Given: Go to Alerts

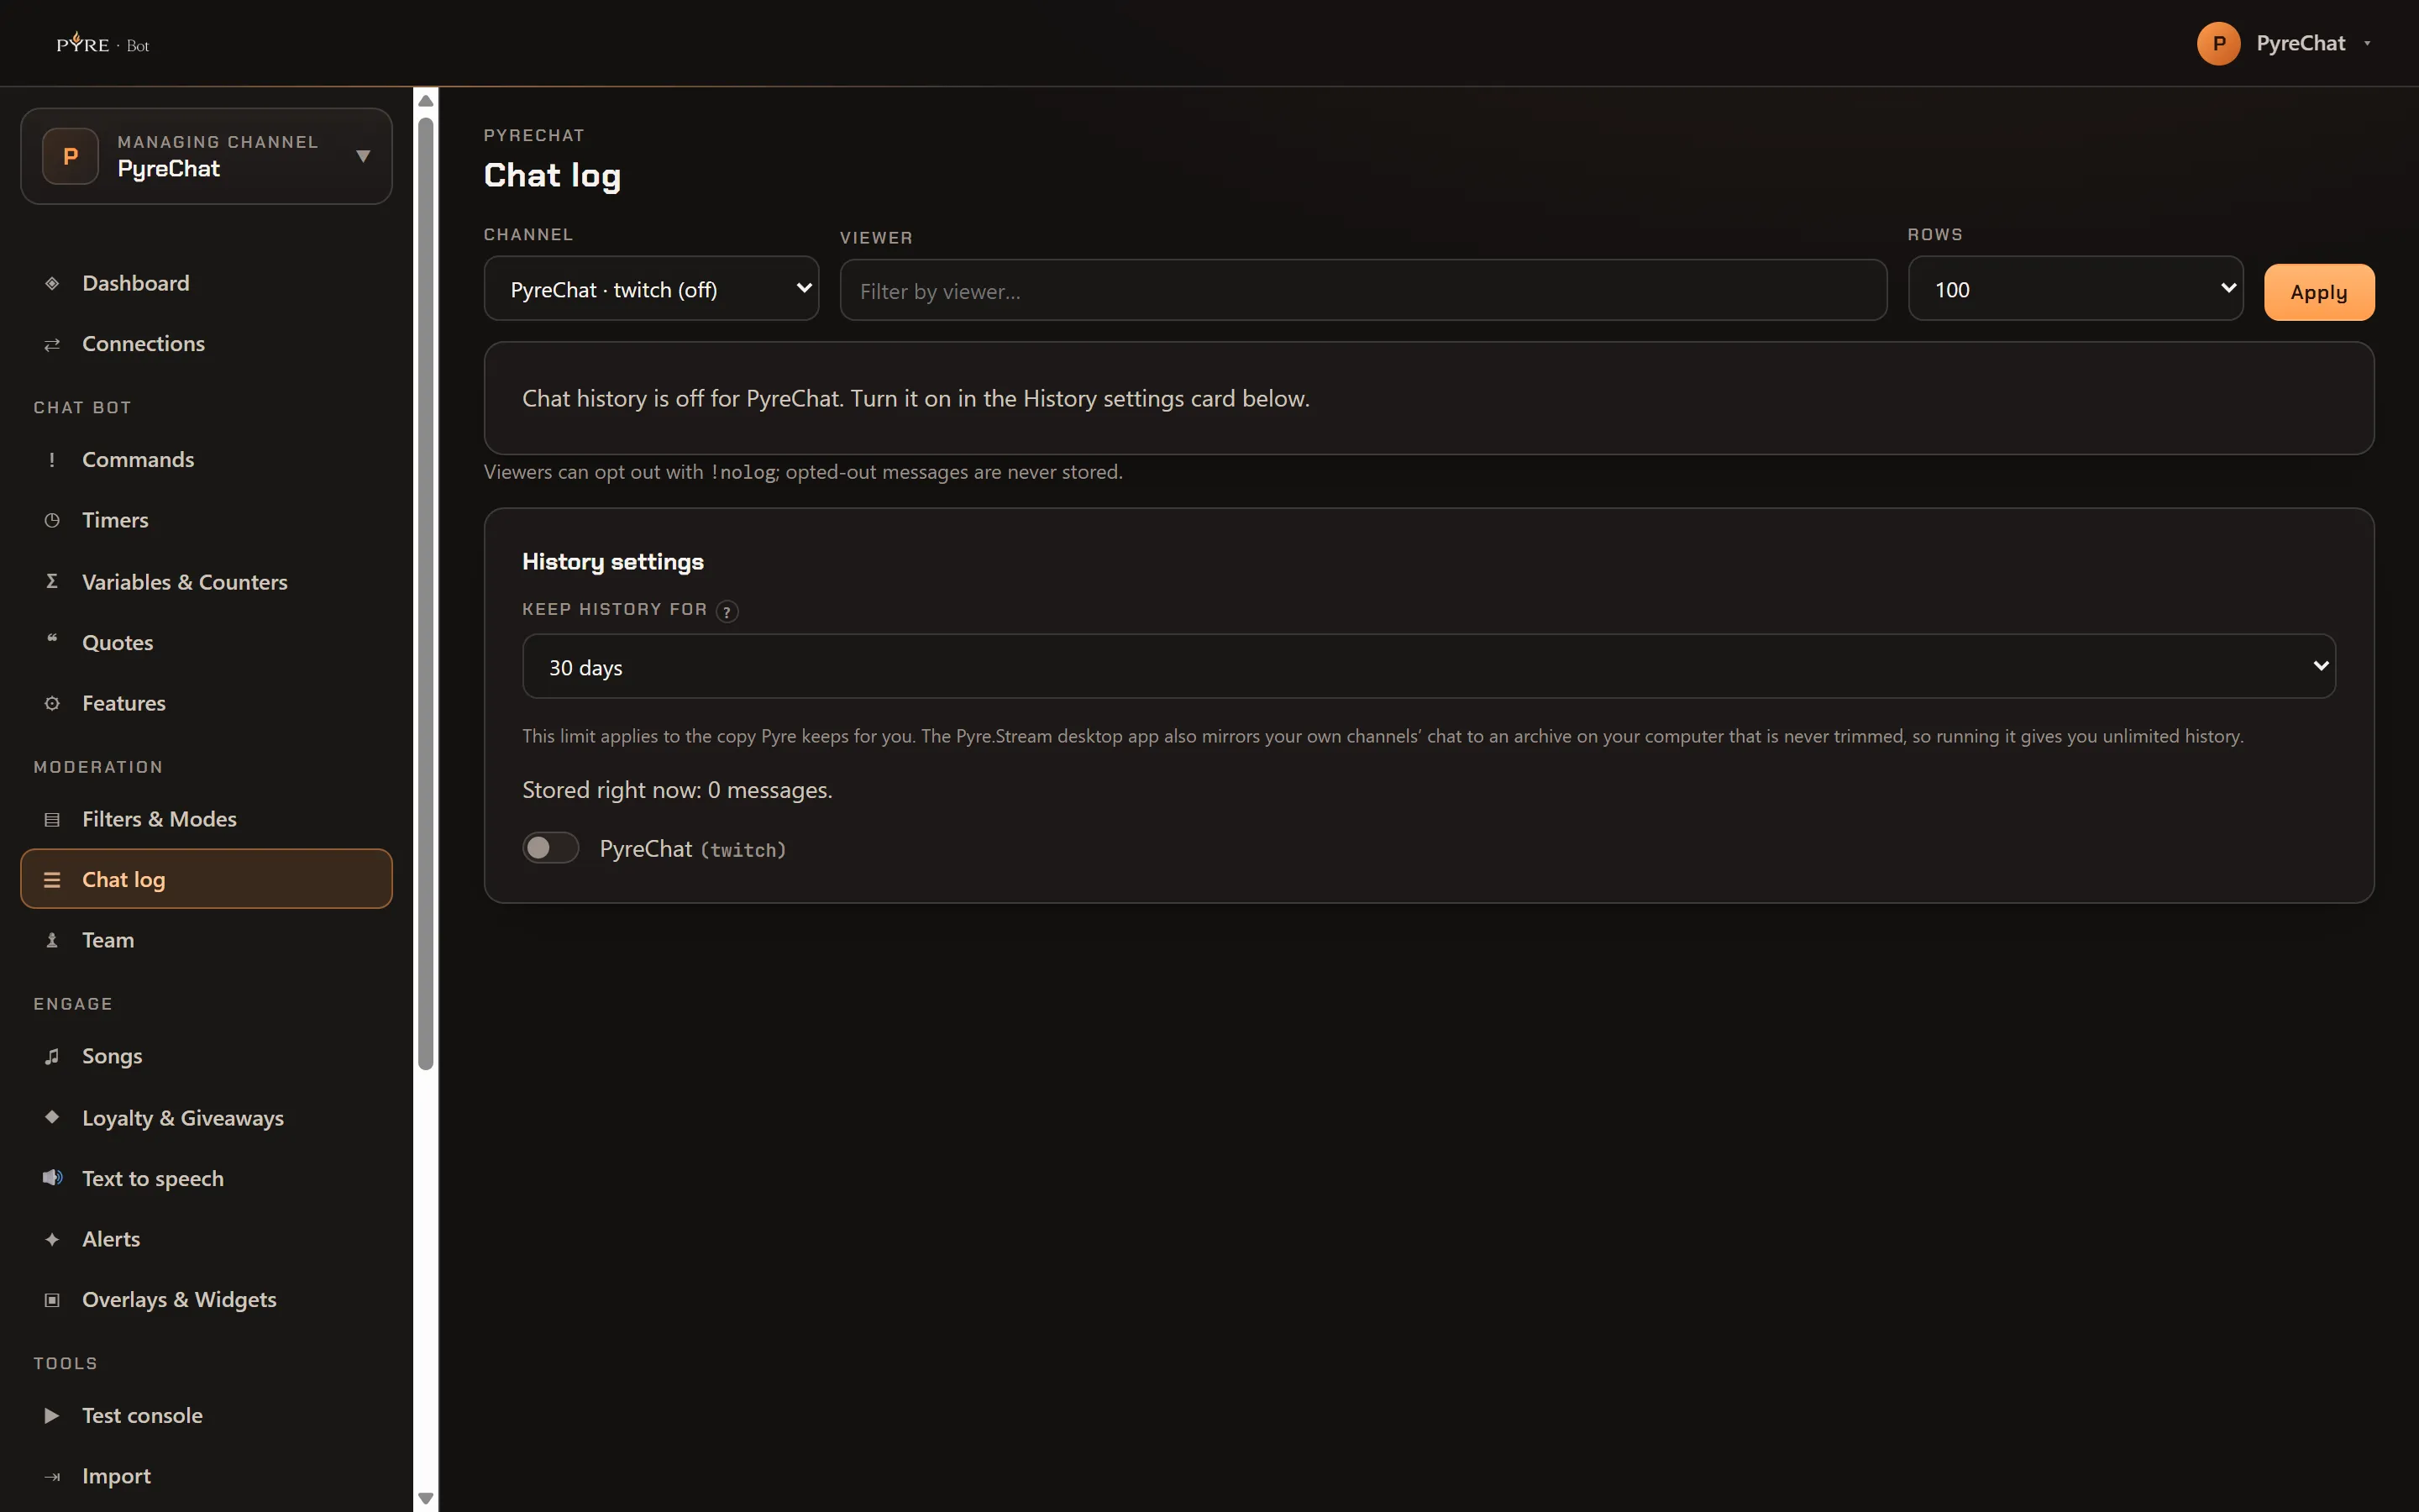Looking at the screenshot, I should tap(206, 1239).
